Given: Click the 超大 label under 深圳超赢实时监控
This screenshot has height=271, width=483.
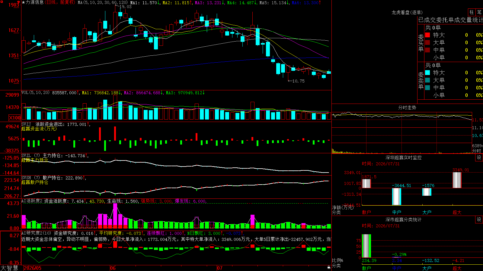Looking at the screenshot, I should coord(457,212).
